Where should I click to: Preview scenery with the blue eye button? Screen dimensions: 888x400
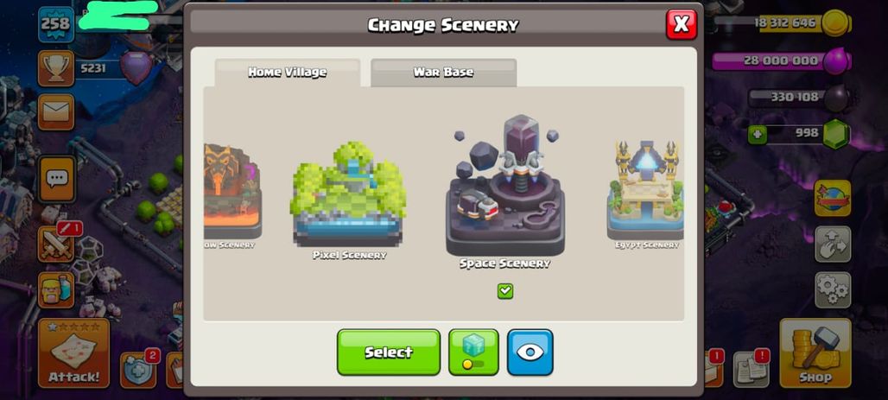tap(530, 352)
